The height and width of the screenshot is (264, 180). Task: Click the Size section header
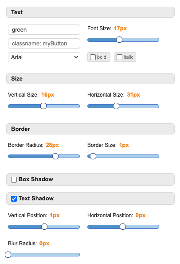(x=90, y=79)
